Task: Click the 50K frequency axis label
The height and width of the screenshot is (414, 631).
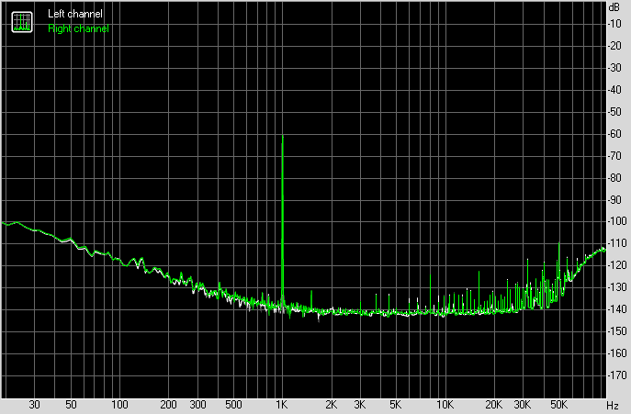Action: coord(558,405)
